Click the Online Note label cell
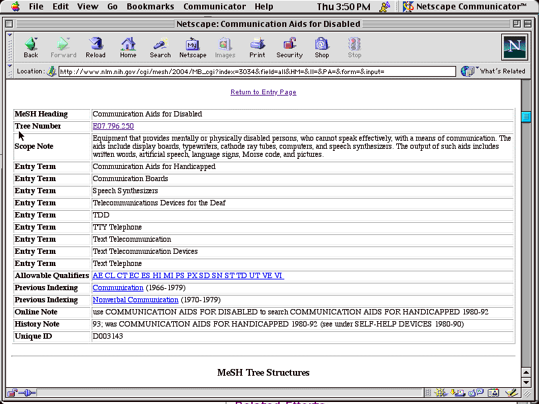The height and width of the screenshot is (404, 539). [x=52, y=312]
